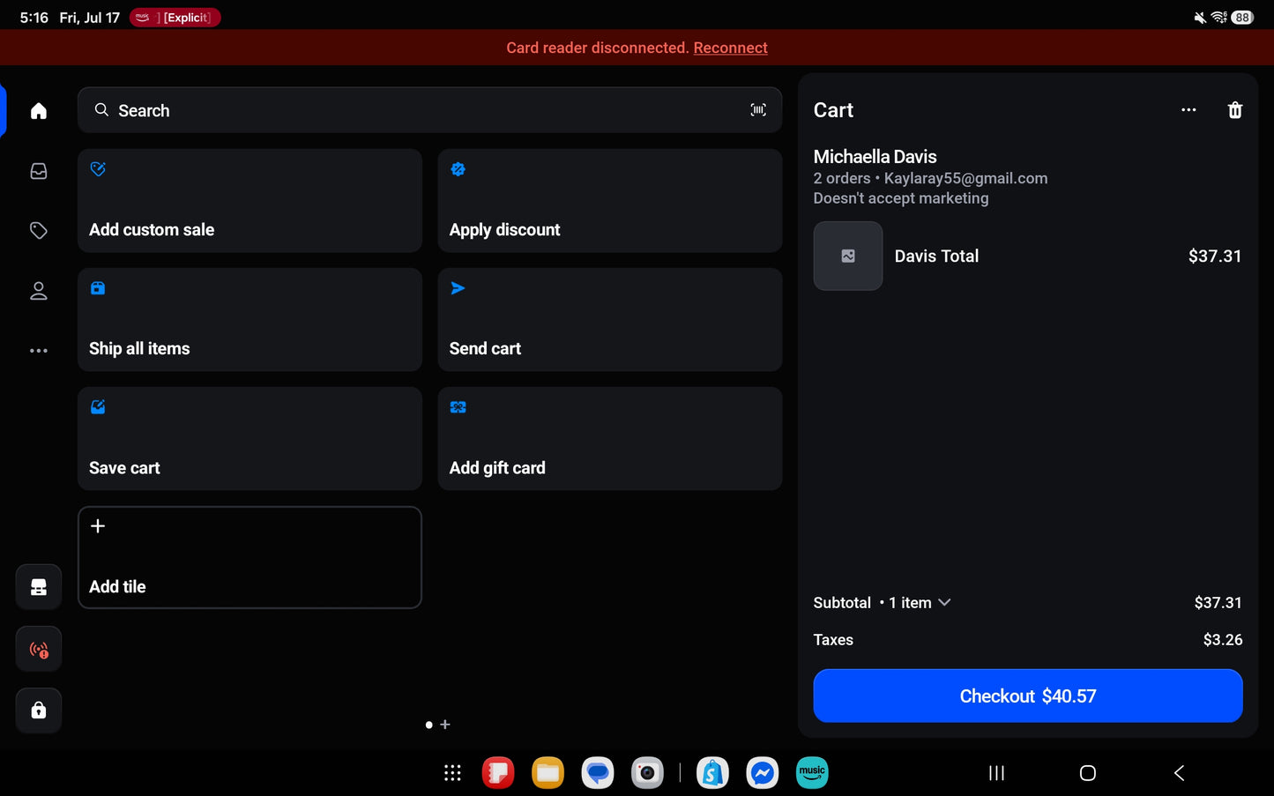Launch the Amazon Music app in the dock

(x=812, y=773)
